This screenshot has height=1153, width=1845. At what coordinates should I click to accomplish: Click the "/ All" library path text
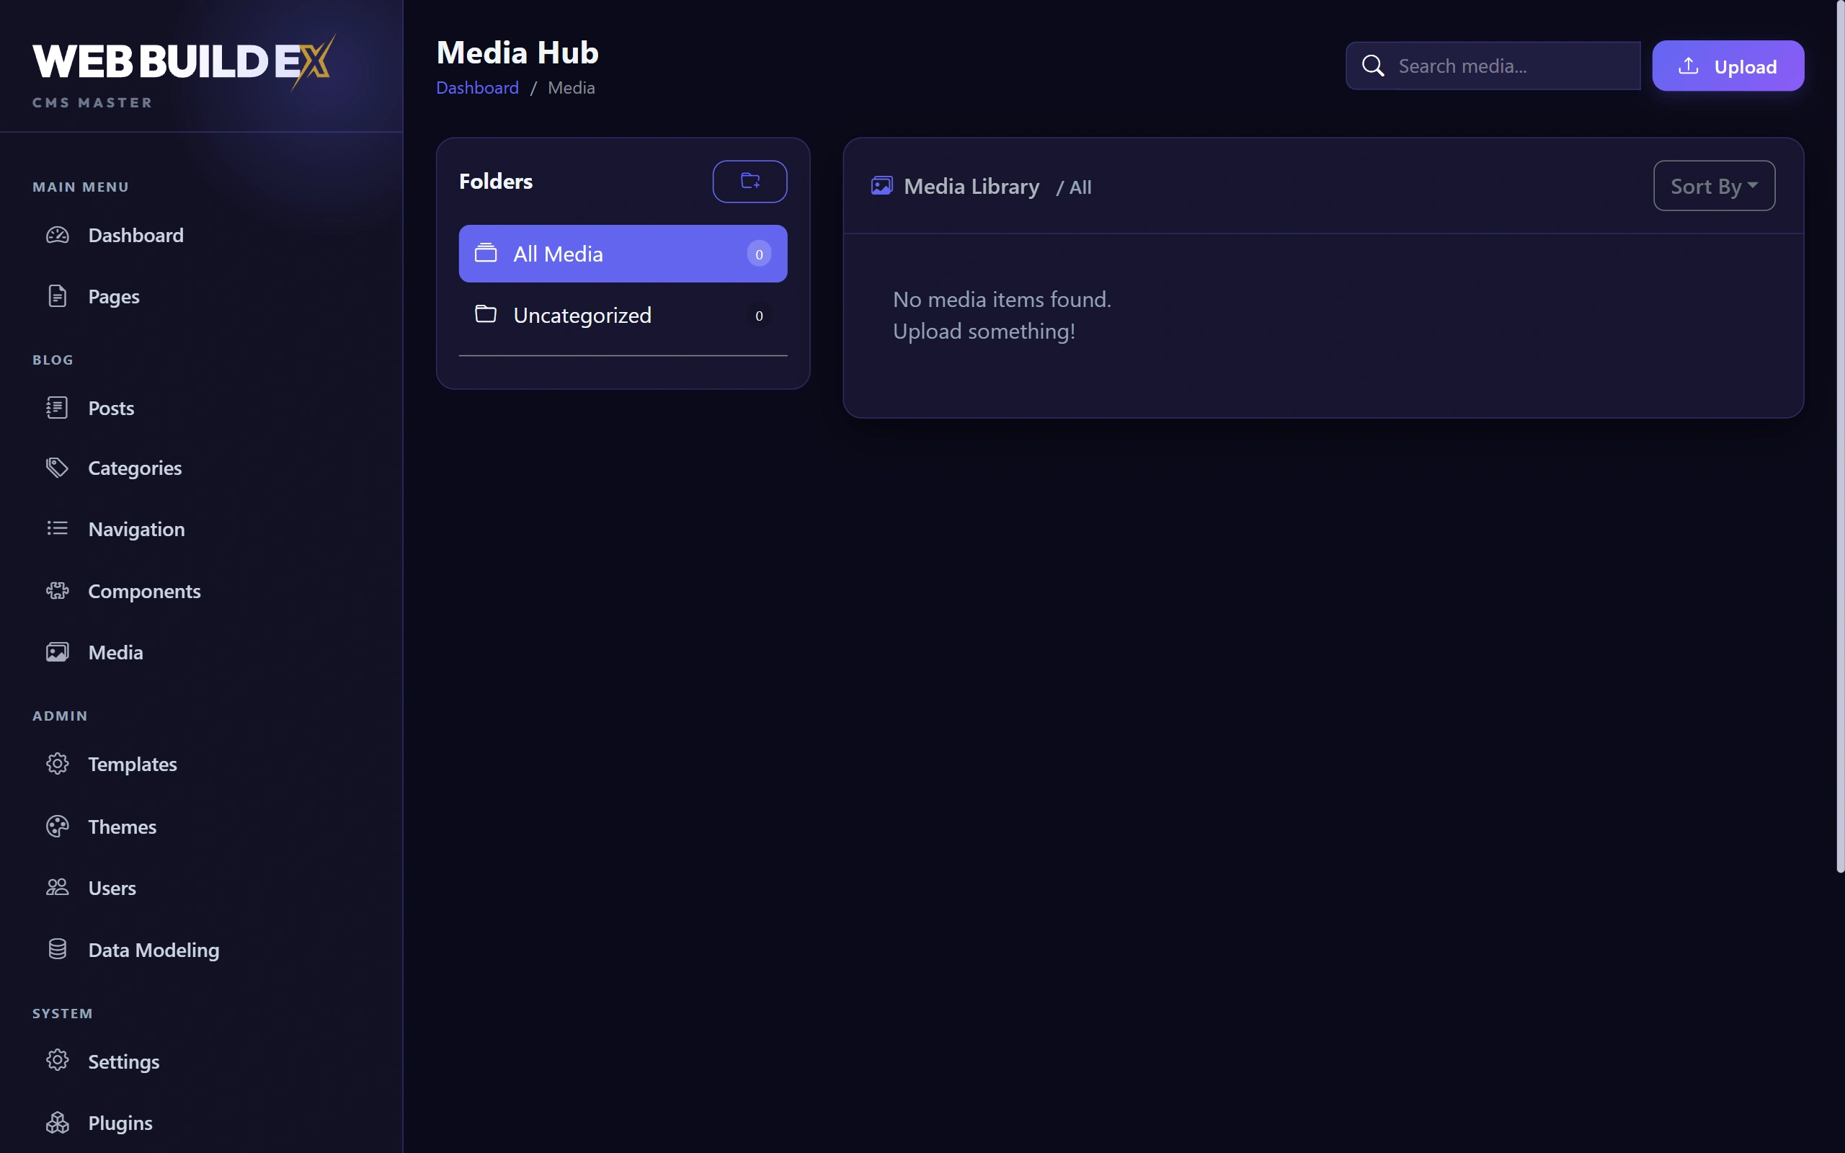point(1073,187)
